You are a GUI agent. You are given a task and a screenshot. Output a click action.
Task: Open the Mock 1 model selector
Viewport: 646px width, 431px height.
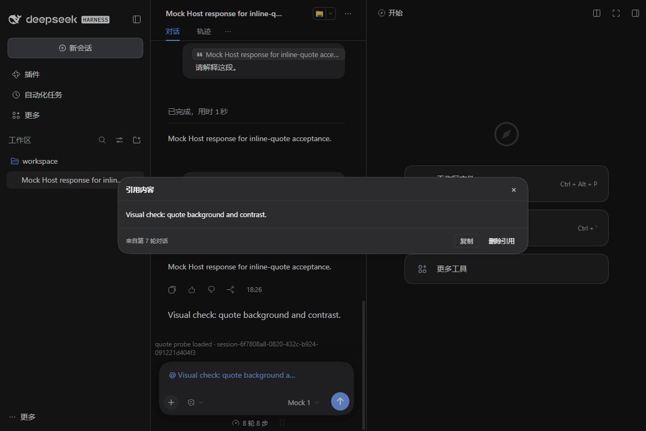[x=303, y=402]
